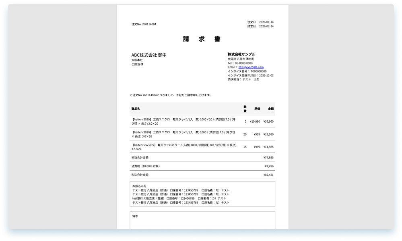Viewport: 402px width, 241px height.
Task: Select the ABC株式会社 御中 recipient name
Action: 149,55
